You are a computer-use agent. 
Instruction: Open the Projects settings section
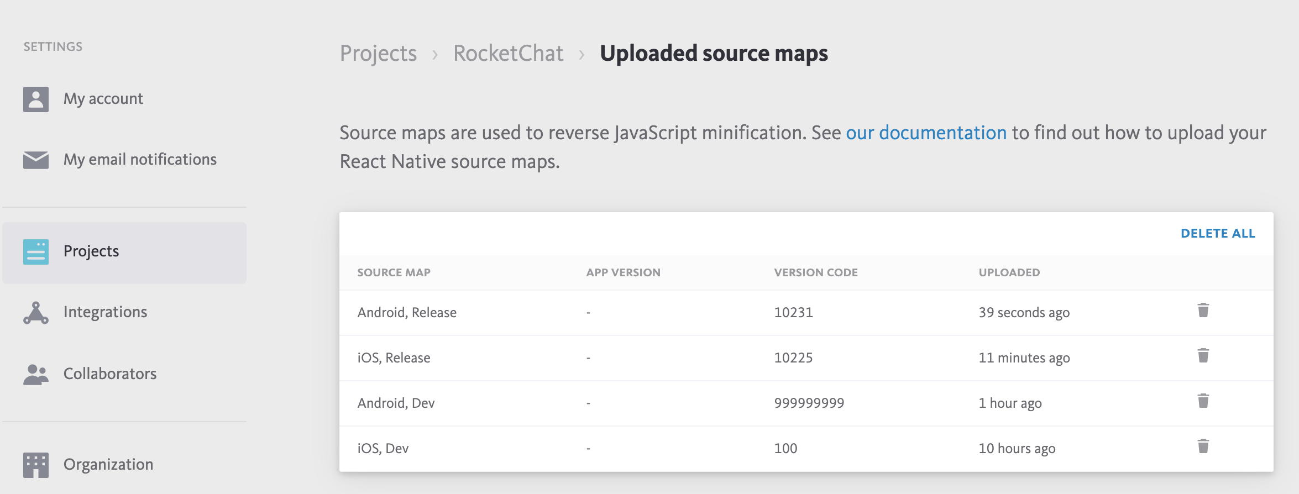pyautogui.click(x=91, y=251)
